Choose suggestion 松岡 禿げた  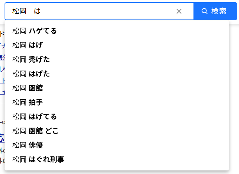coord(117,59)
